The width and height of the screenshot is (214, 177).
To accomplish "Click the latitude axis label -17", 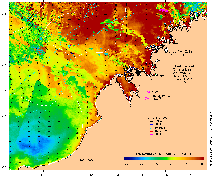I will (4, 91).
